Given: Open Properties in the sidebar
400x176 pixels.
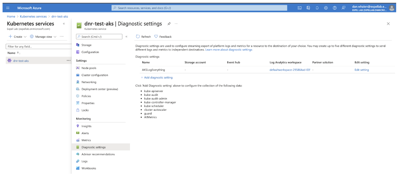Looking at the screenshot, I should click(x=88, y=103).
